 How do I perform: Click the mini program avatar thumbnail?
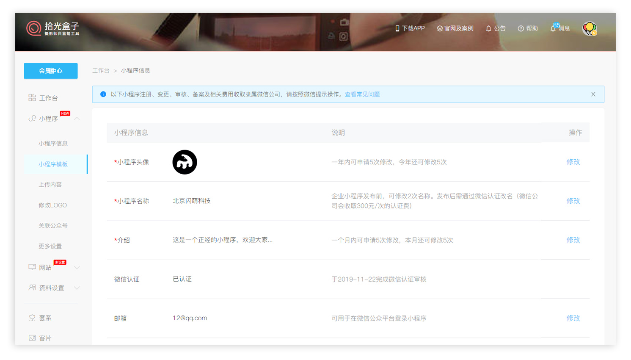(185, 162)
